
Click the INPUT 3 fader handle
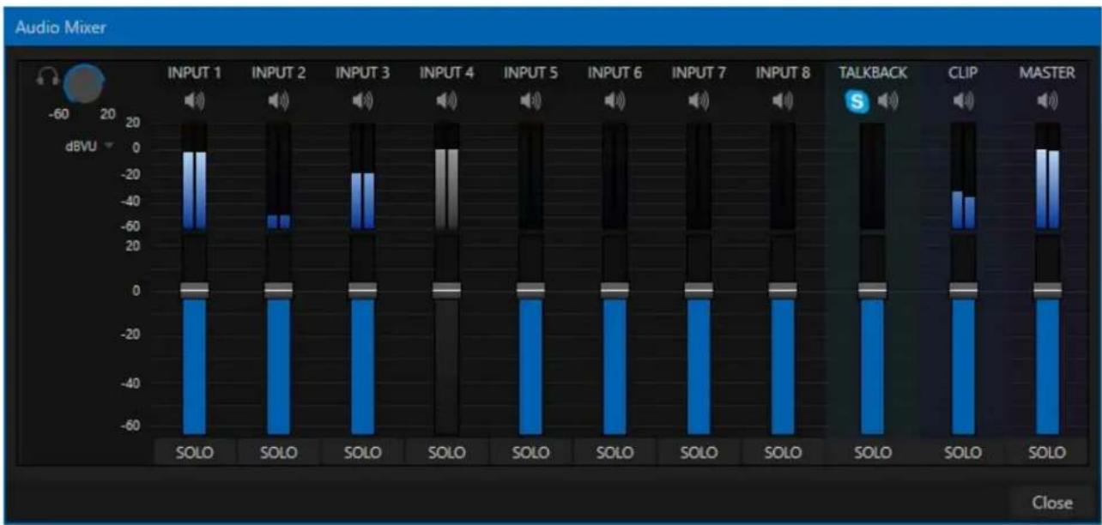pos(362,290)
